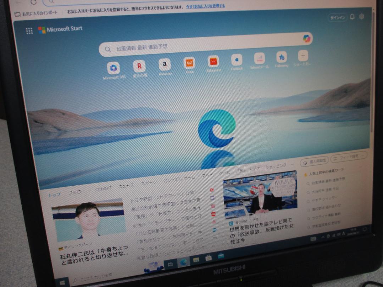Viewport: 383px width, 287px height.
Task: Open the Action Center notification icon
Action: coord(365,229)
